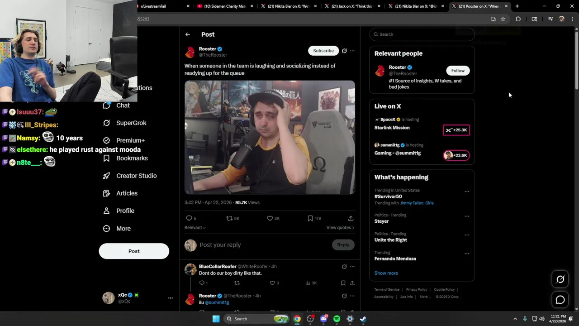Expand the More footer links
This screenshot has height=326, width=579.
pos(425,297)
